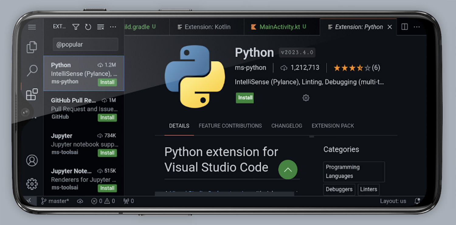Open the Extensions view icon
456x225 pixels.
click(x=32, y=94)
